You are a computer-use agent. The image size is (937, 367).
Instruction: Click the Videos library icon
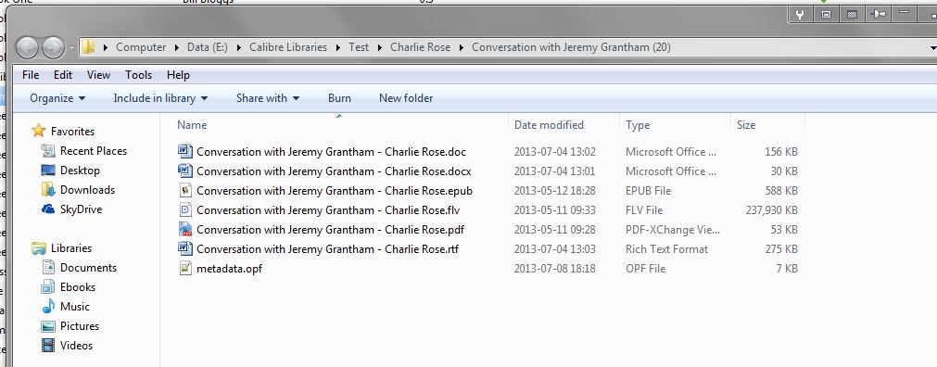pos(48,346)
